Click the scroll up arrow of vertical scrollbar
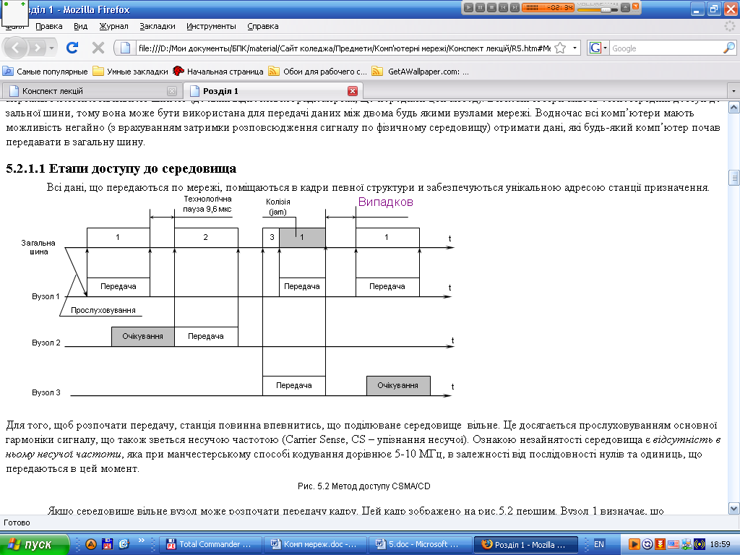Screen dimensions: 740x555 pyautogui.click(x=734, y=108)
